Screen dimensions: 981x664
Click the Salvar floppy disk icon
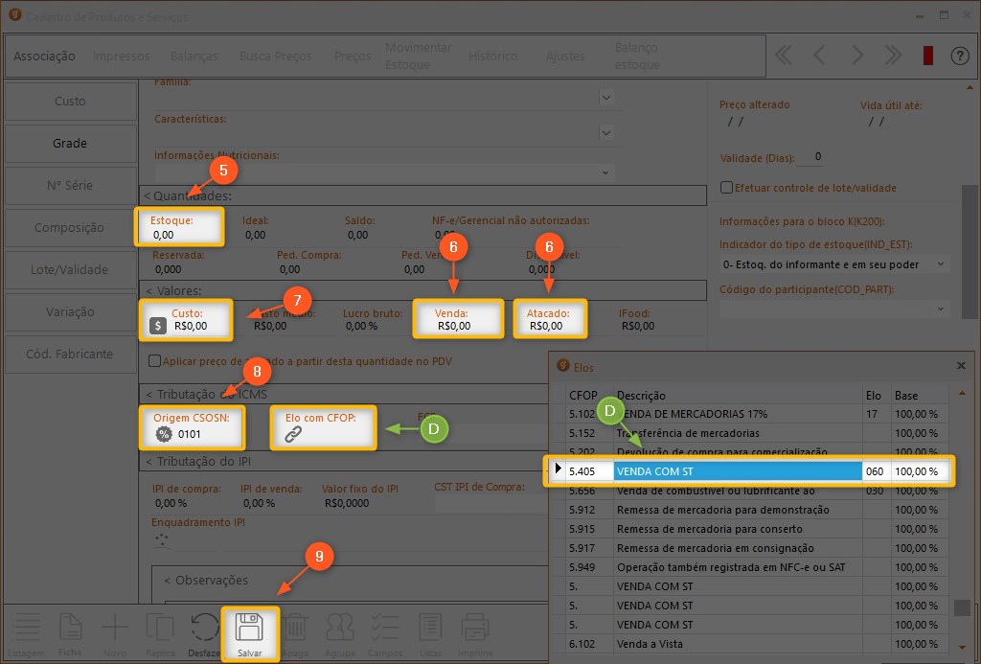tap(250, 628)
